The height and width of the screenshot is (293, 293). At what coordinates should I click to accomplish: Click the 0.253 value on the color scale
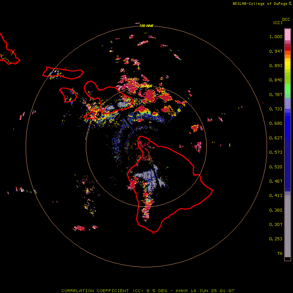[x=276, y=239]
